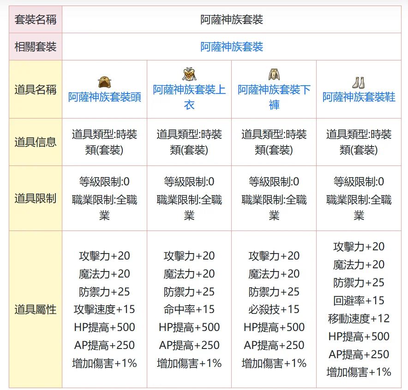Click the 攻擊速度+15 attribute text
This screenshot has width=408, height=390.
coord(105,309)
